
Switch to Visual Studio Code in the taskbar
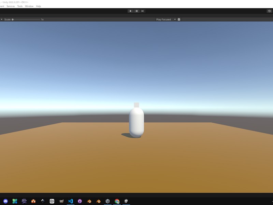(x=71, y=201)
